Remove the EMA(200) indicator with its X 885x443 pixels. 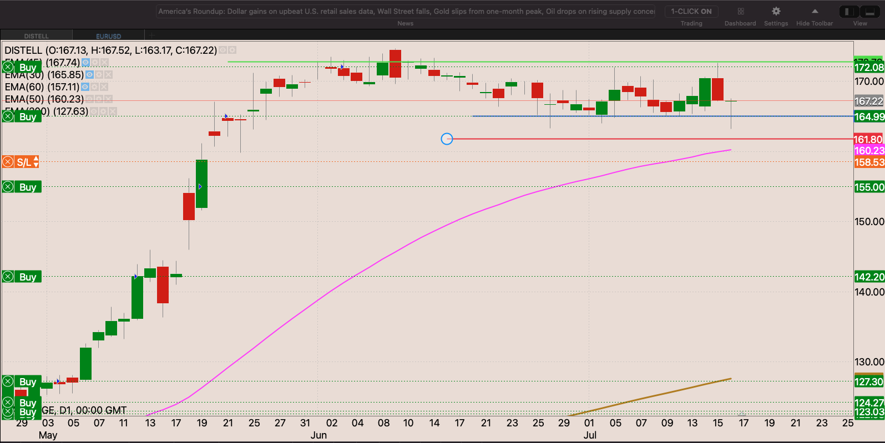pyautogui.click(x=113, y=111)
